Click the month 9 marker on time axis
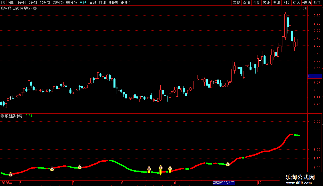This screenshot has width=323, height=186. click(x=122, y=183)
